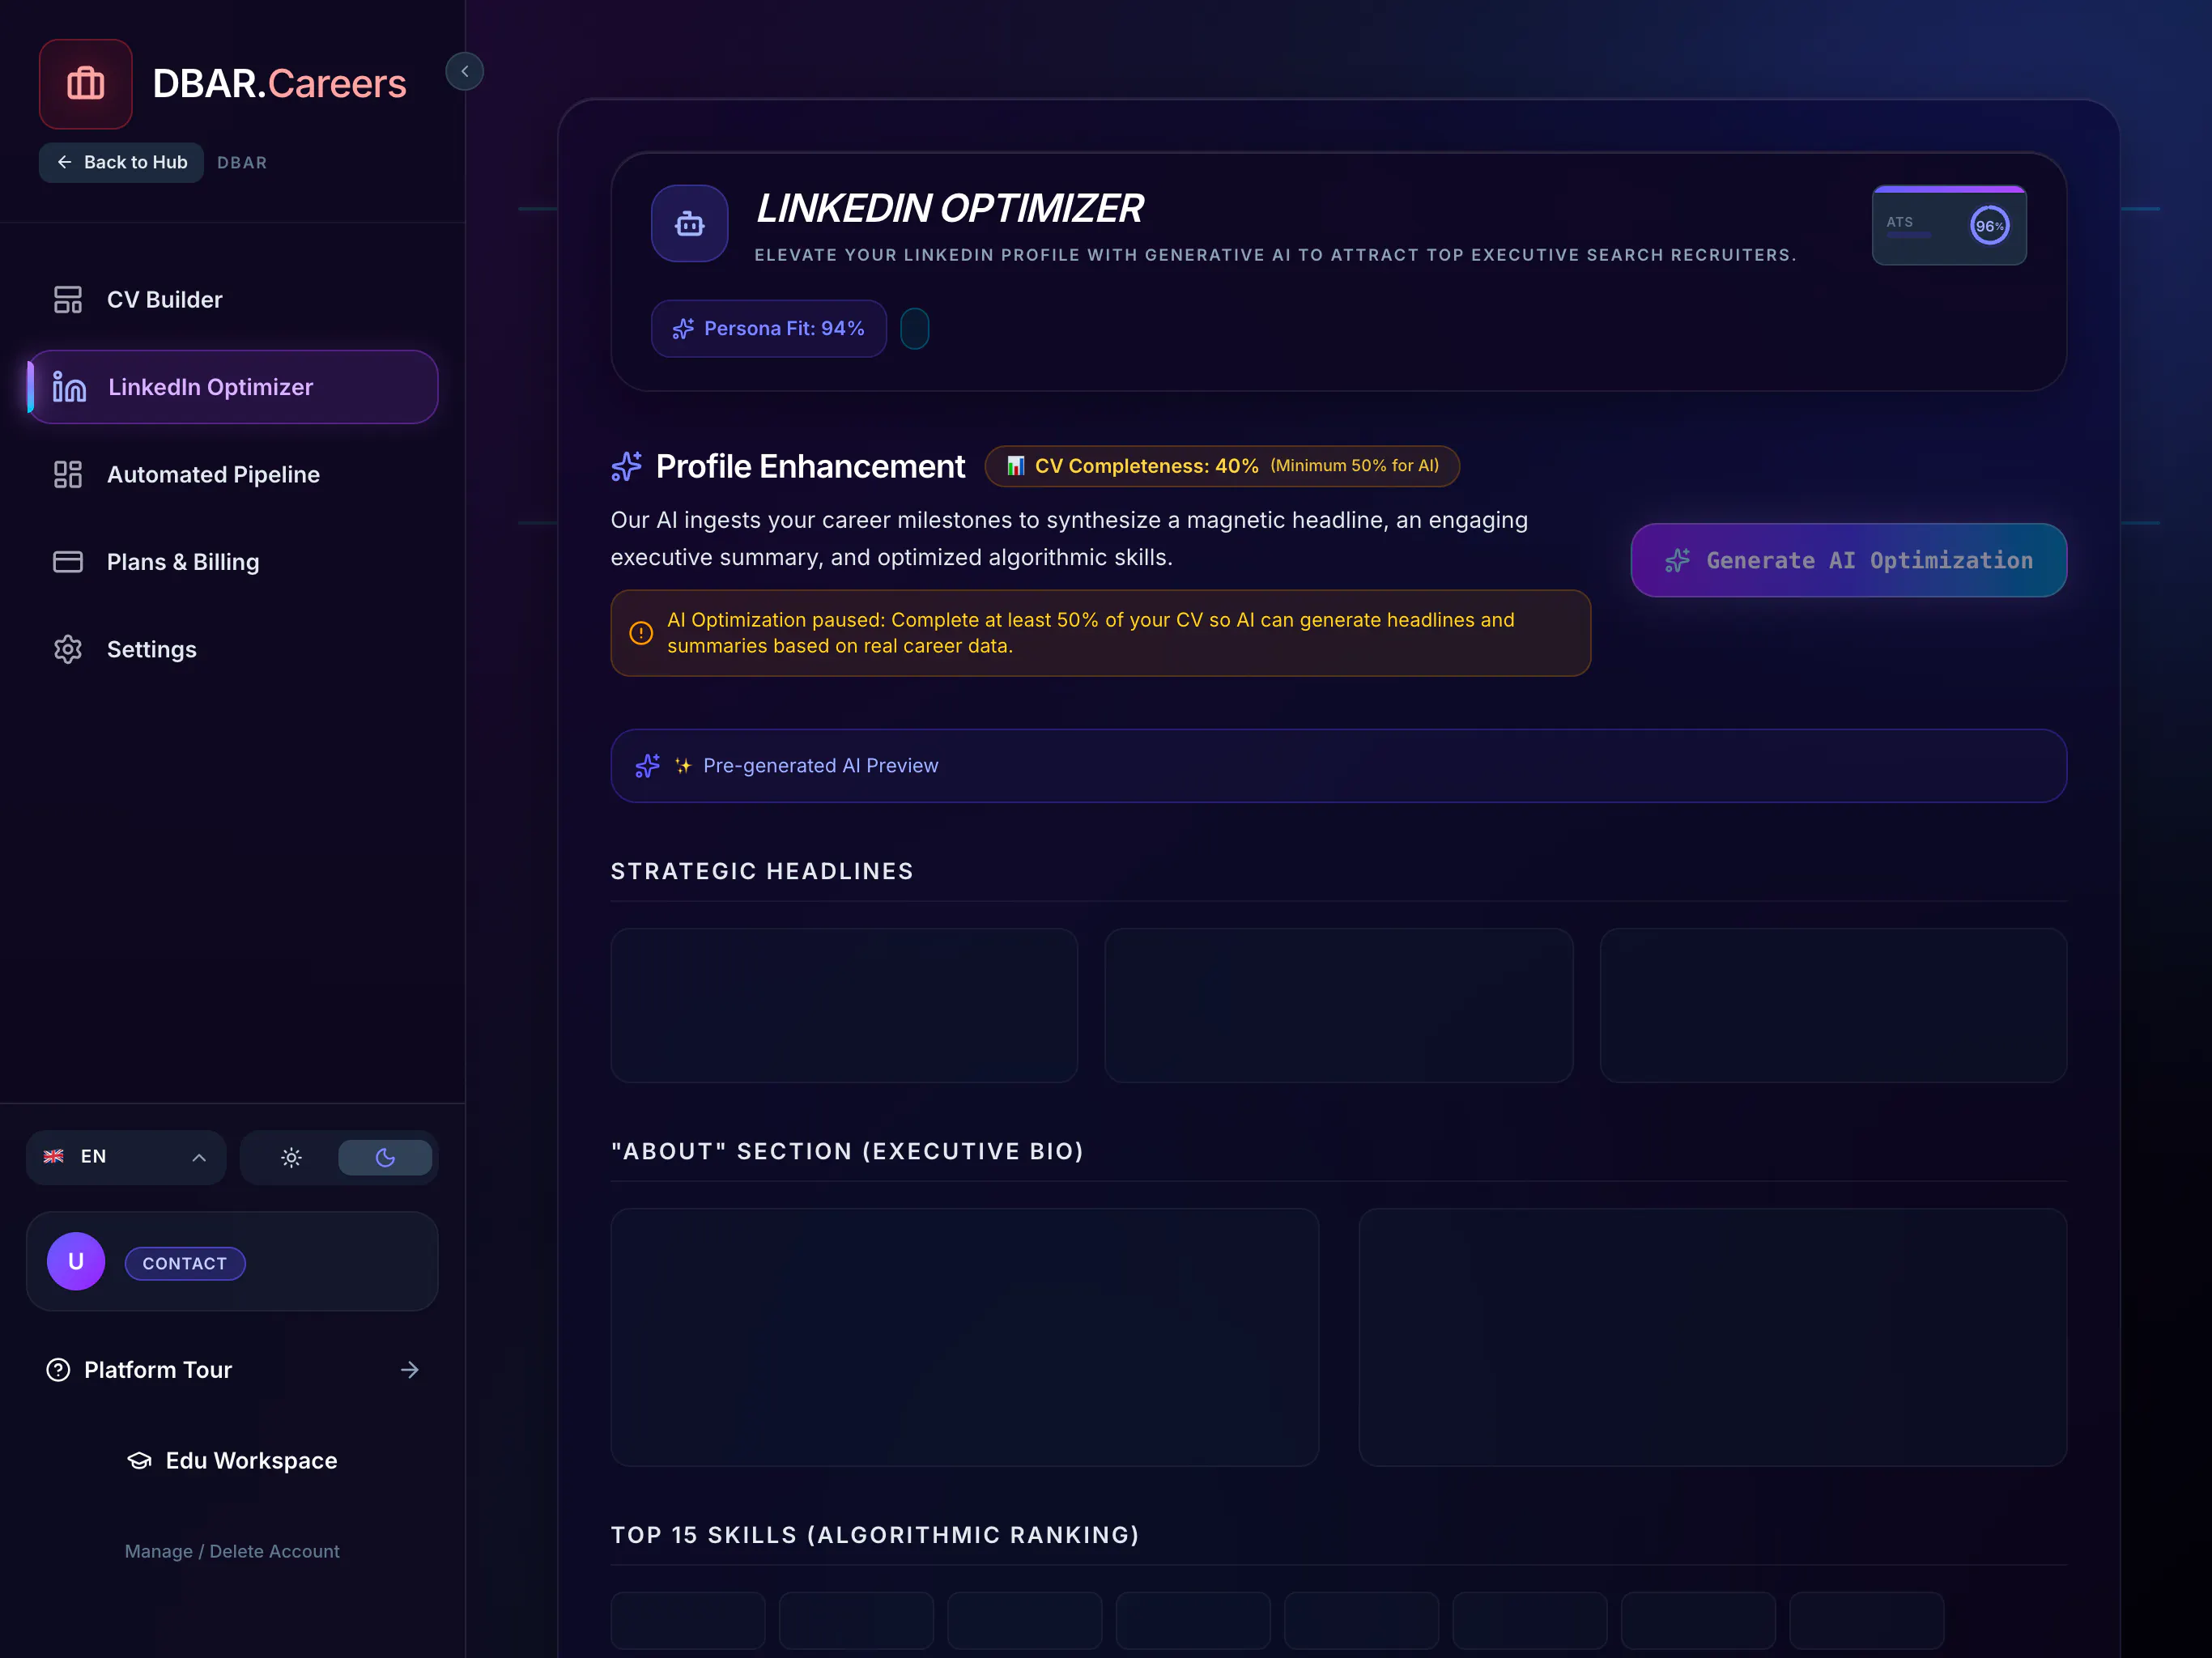Click the LinkedIn logo icon in sidebar
Image resolution: width=2212 pixels, height=1658 pixels.
68,387
